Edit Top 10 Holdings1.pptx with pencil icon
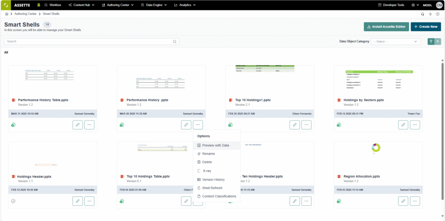The height and width of the screenshot is (221, 445). [x=295, y=125]
